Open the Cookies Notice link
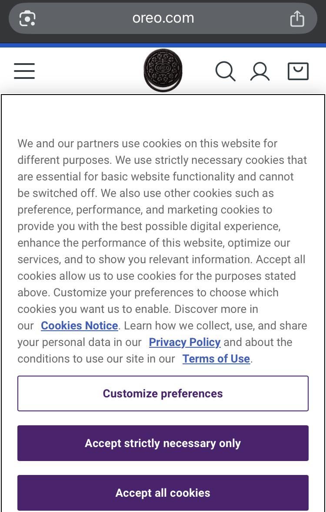 point(80,326)
